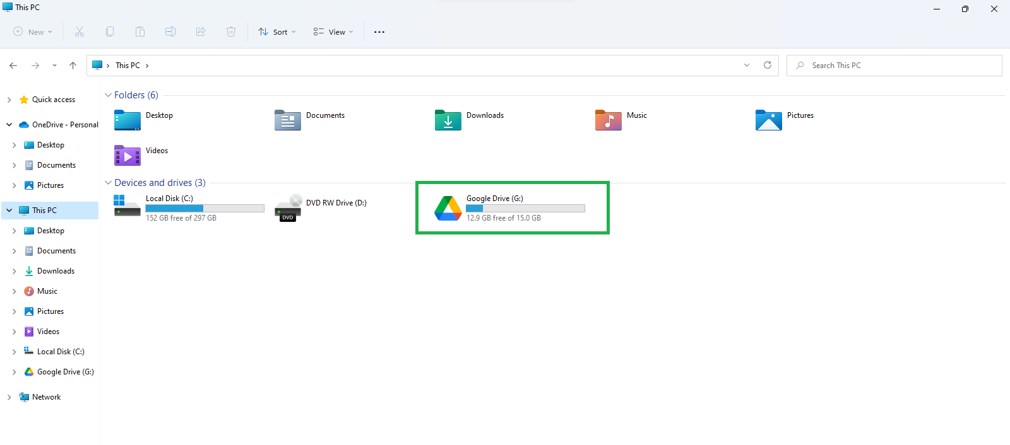The image size is (1010, 445).
Task: Open the Google Drive (G:) drive icon
Action: 448,208
